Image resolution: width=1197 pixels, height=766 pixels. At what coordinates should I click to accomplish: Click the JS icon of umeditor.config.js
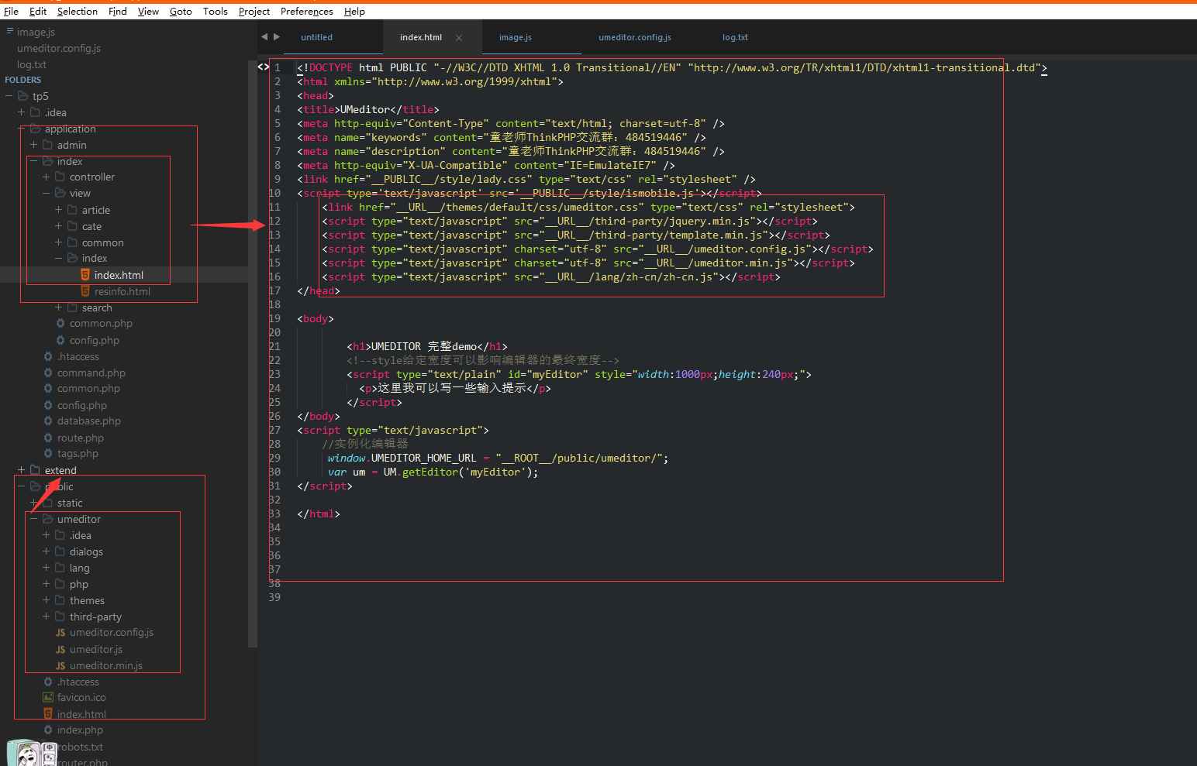60,633
